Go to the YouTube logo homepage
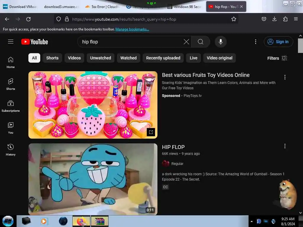The height and width of the screenshot is (227, 303). (x=35, y=42)
